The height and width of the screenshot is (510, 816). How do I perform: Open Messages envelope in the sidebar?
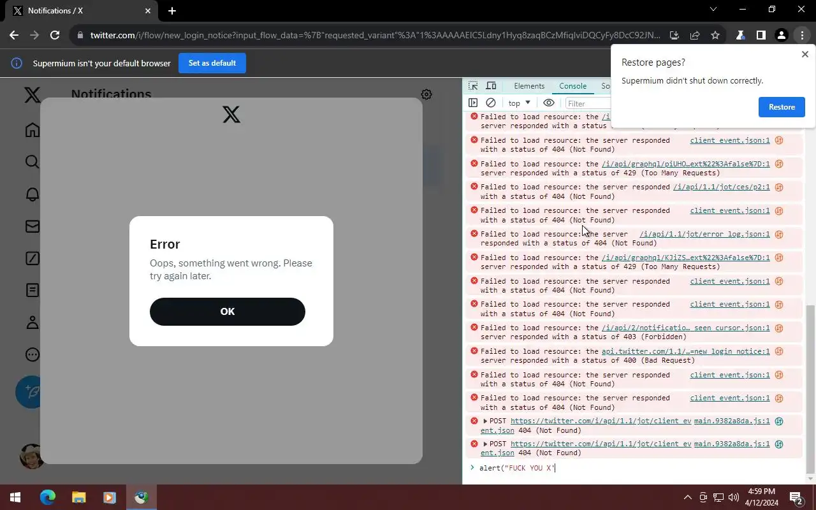tap(32, 226)
